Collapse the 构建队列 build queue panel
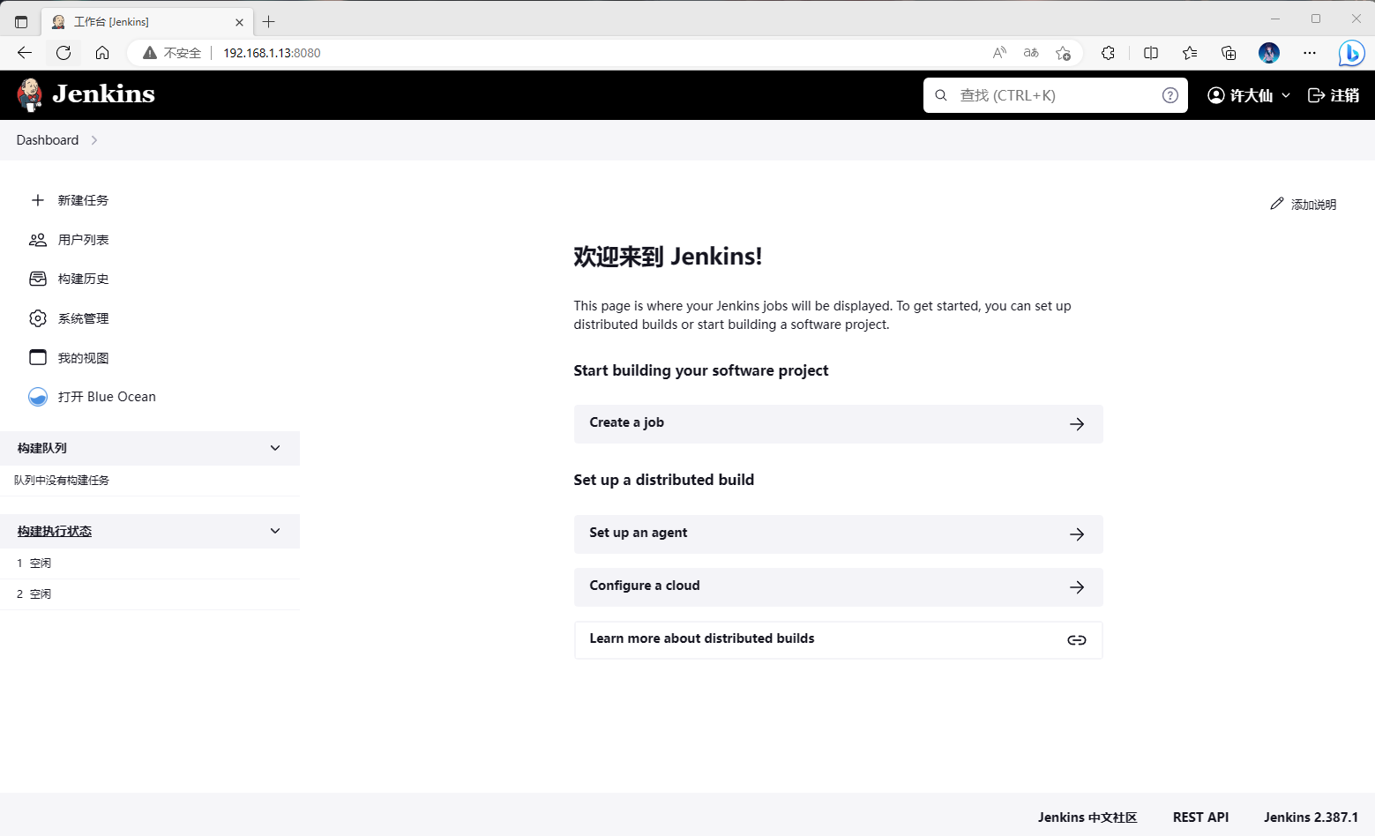The image size is (1375, 836). coord(275,448)
